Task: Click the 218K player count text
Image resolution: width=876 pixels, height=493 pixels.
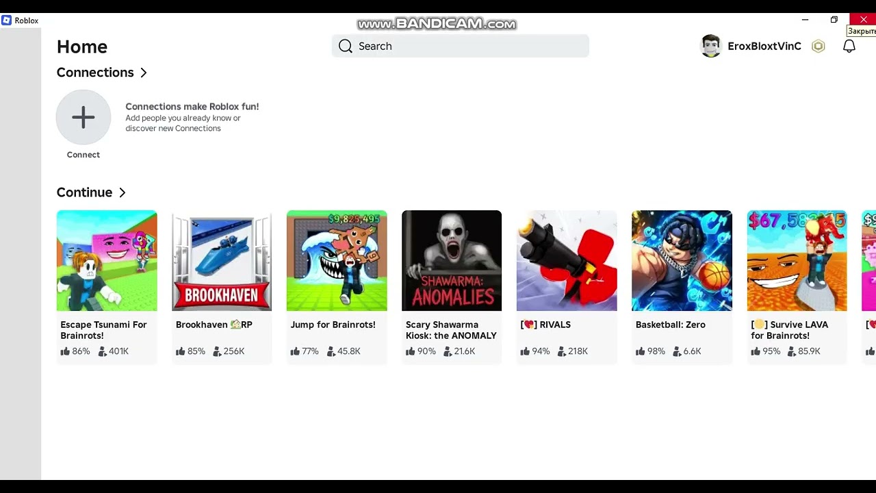Action: coord(578,351)
